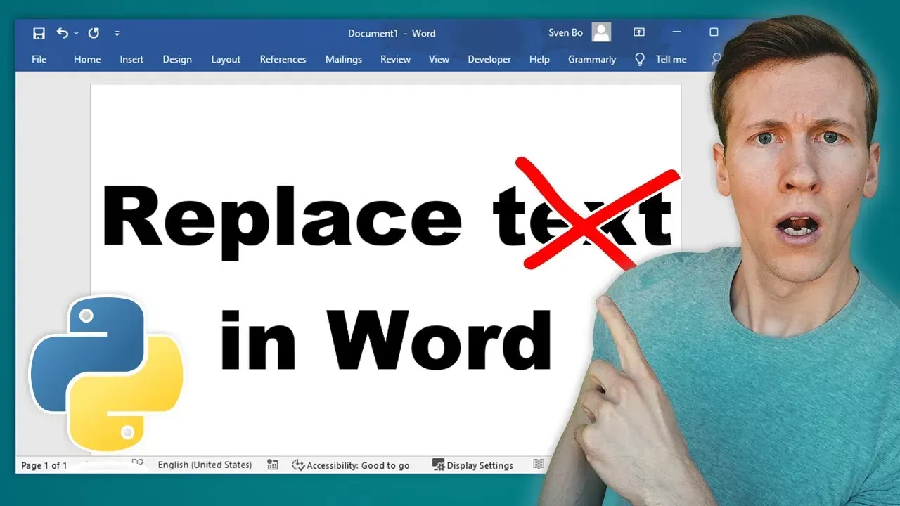Image resolution: width=900 pixels, height=506 pixels.
Task: Click the English (United States) language button
Action: (x=205, y=465)
